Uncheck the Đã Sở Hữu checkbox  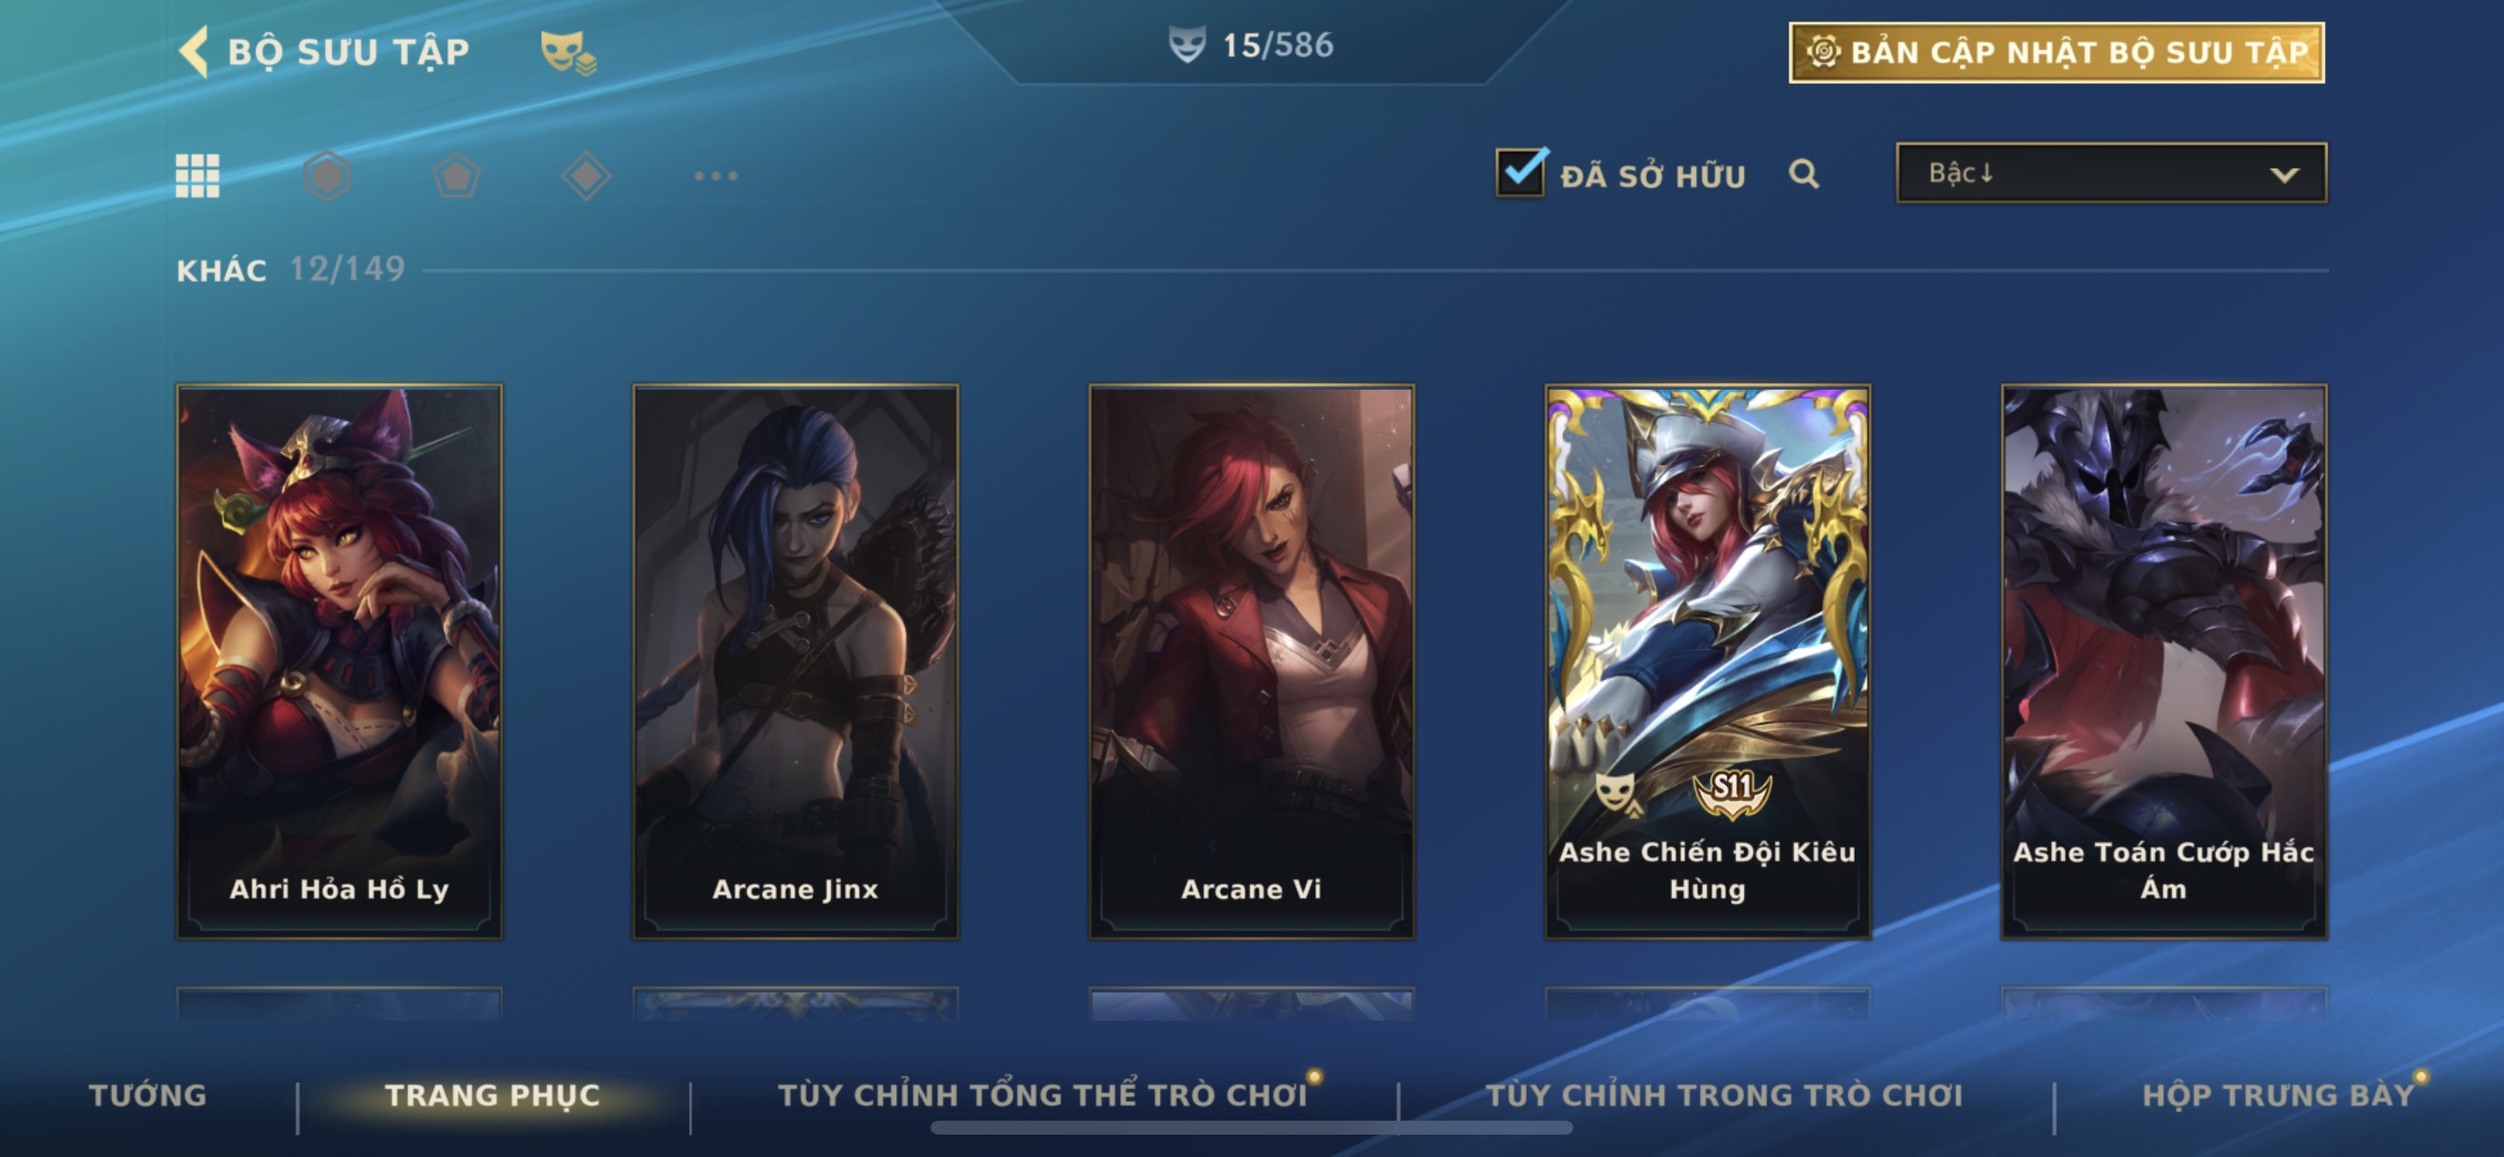coord(1520,172)
